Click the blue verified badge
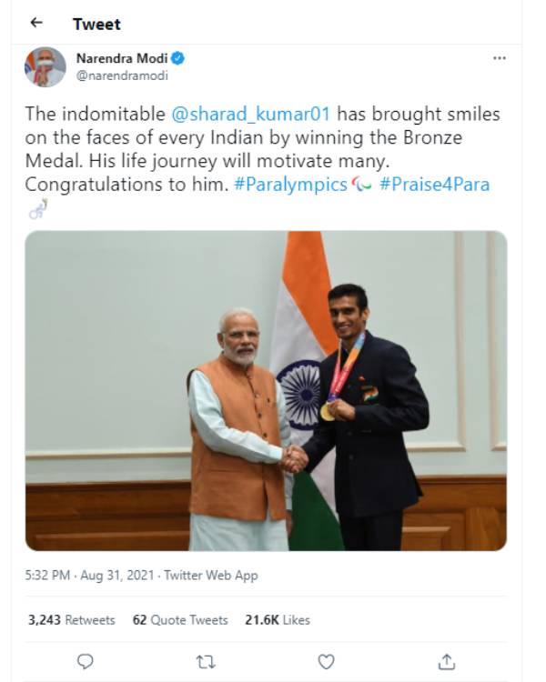Viewport: 546px width, 682px height. (178, 58)
